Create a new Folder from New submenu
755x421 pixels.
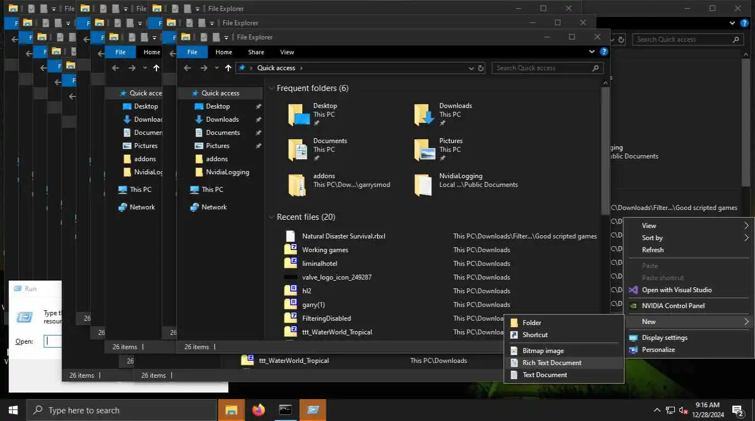pyautogui.click(x=564, y=323)
